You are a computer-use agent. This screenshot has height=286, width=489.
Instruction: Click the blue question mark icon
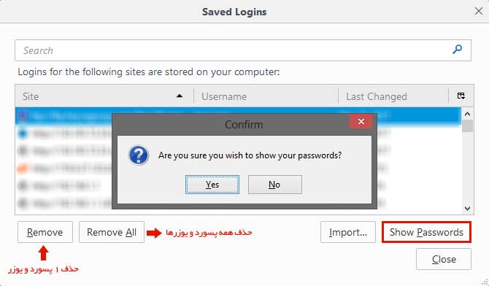tap(139, 155)
